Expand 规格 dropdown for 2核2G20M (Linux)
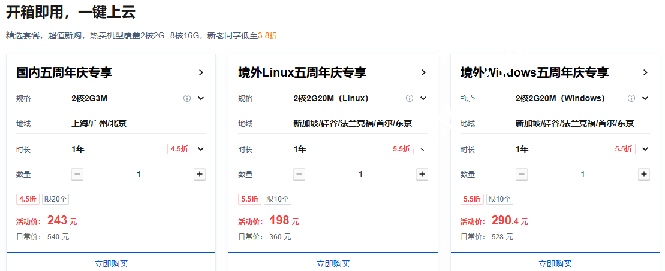665x271 pixels. coord(423,98)
